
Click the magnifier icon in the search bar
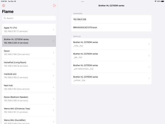click(4, 18)
